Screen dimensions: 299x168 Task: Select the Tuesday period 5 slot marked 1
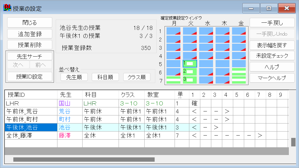[190, 63]
